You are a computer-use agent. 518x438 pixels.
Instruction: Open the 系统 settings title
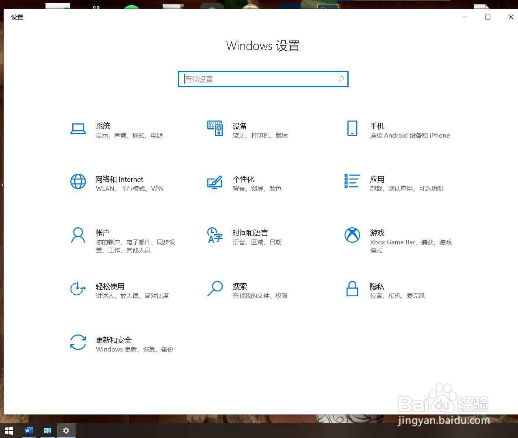[x=103, y=126]
